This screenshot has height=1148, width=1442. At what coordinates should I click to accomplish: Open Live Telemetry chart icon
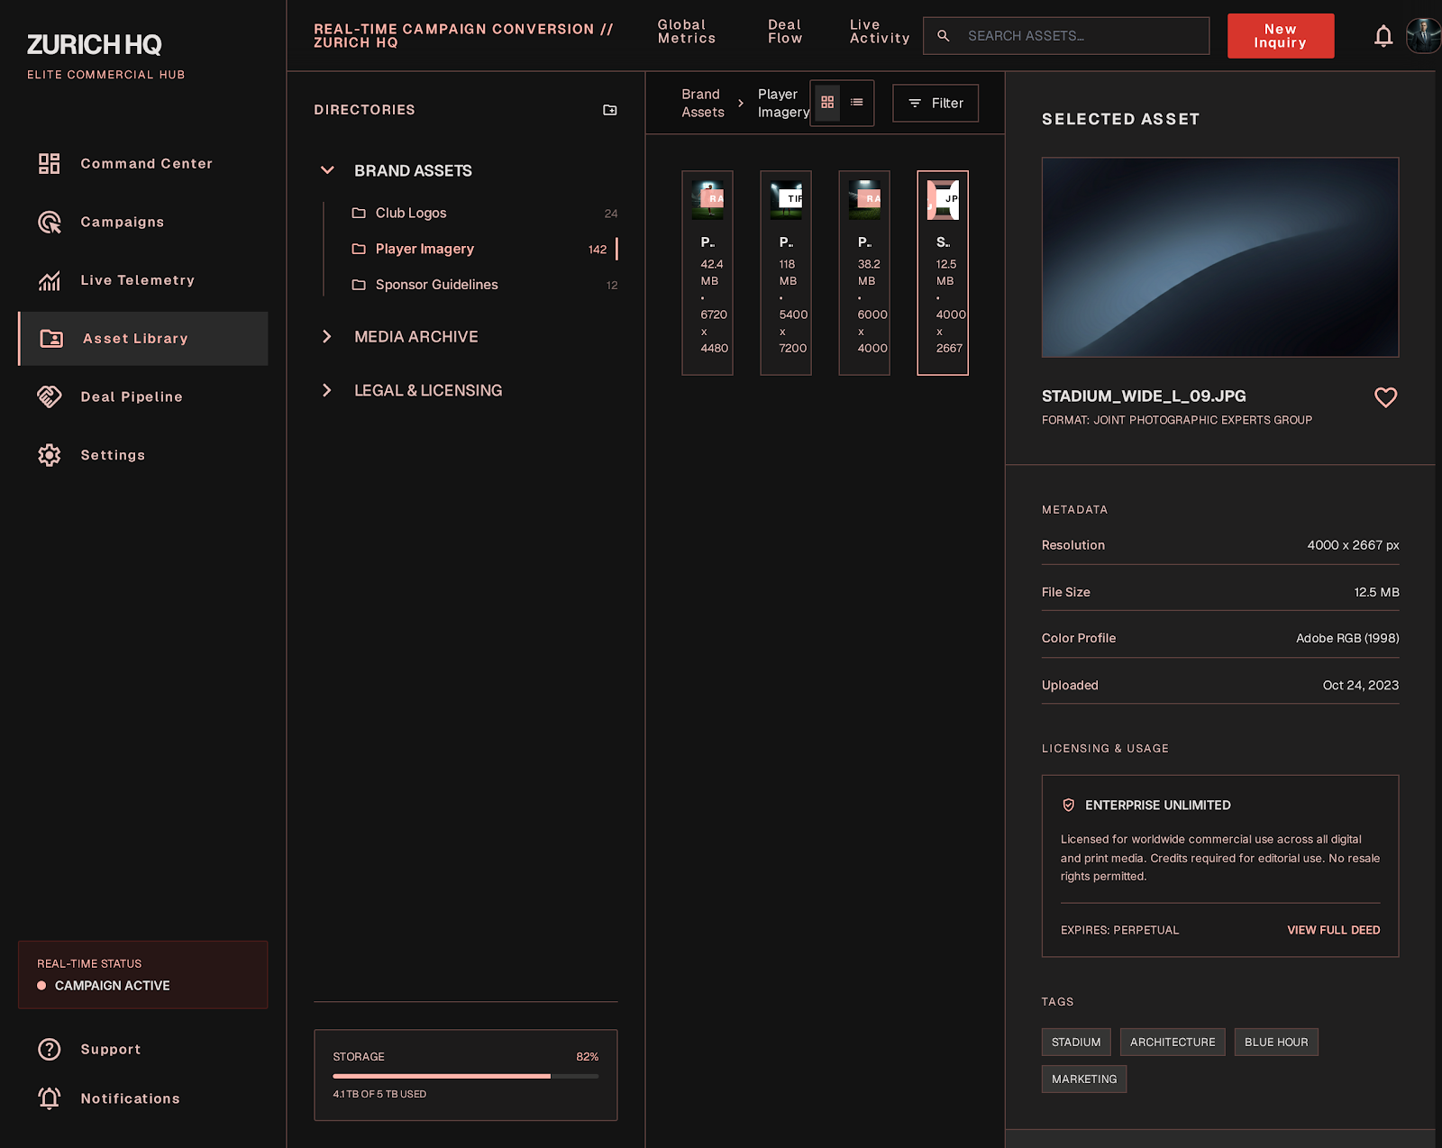[49, 280]
